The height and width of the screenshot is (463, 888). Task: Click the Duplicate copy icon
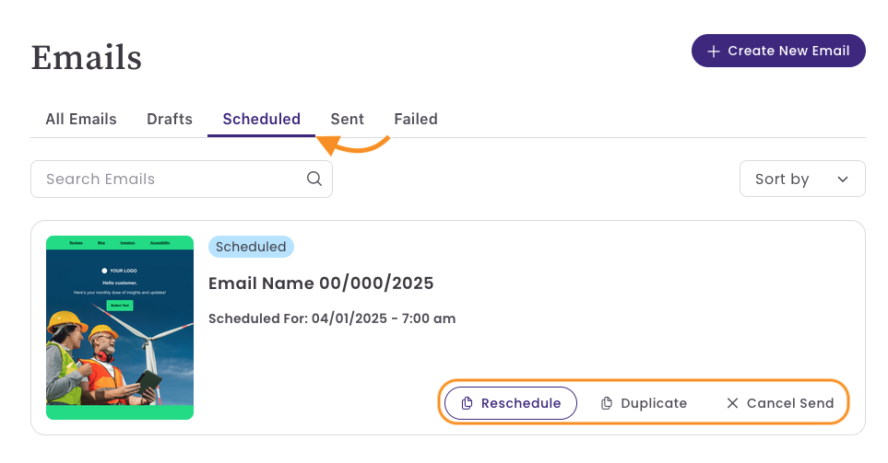coord(607,403)
